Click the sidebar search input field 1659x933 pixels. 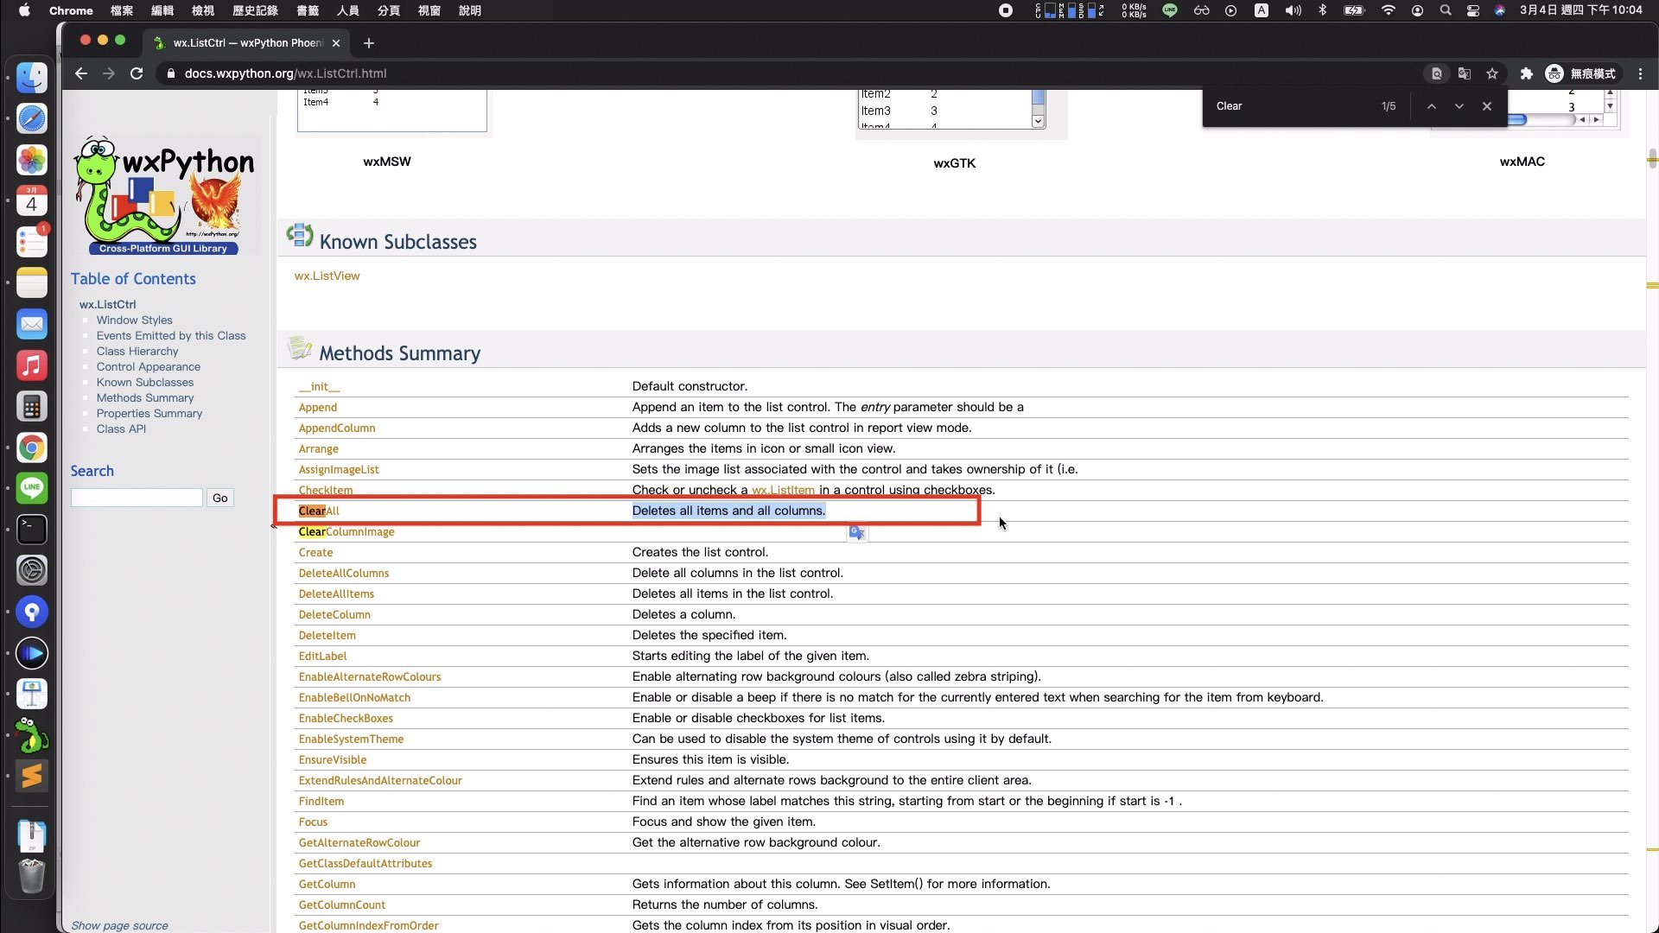137,498
